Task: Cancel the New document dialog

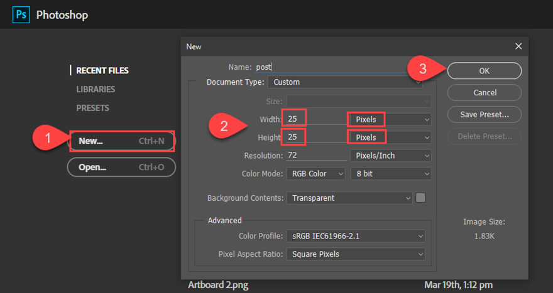Action: tap(485, 93)
